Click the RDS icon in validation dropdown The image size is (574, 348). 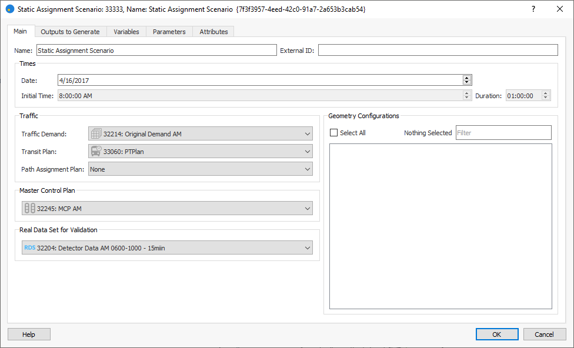[29, 248]
